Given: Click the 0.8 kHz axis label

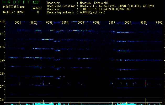Looking at the screenshot, I should 2,73.
